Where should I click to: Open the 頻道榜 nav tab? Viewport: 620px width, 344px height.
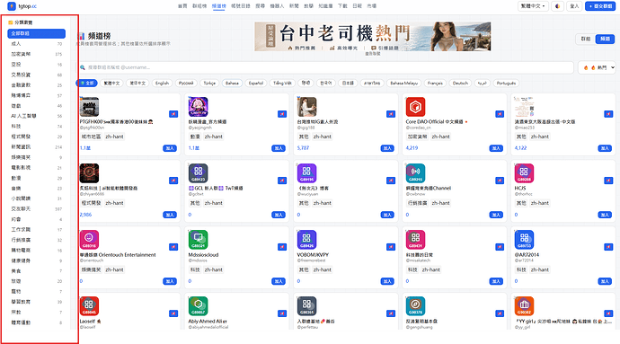218,6
